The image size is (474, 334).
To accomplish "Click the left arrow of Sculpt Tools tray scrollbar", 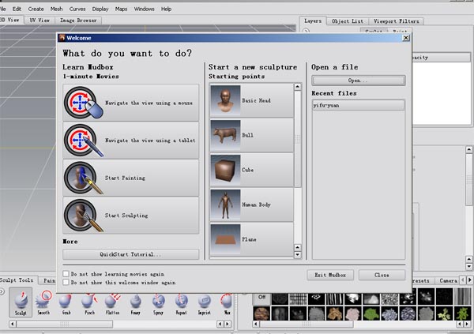I will [13, 324].
